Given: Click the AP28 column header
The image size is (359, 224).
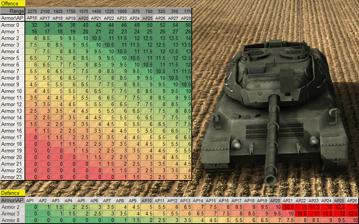Looking at the screenshot, I should (x=186, y=18).
